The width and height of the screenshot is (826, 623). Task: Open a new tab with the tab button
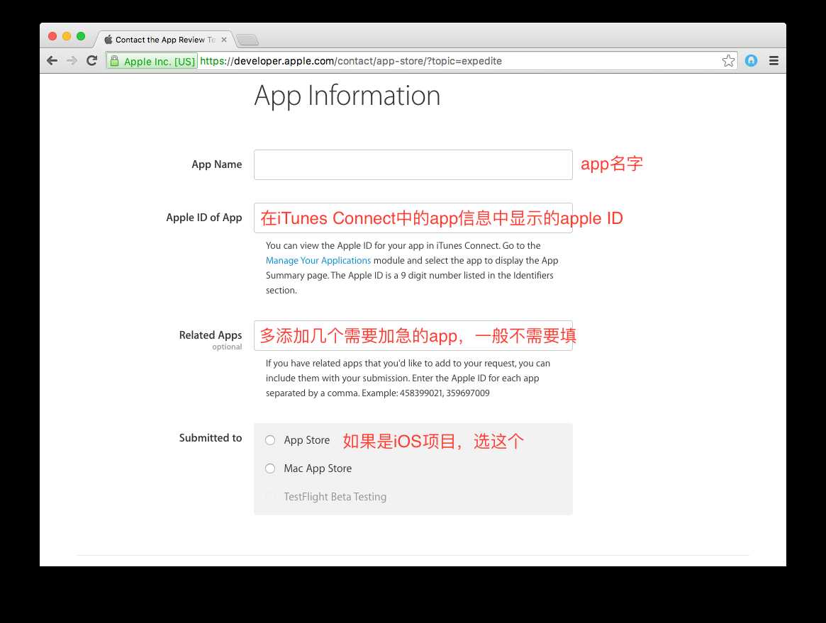coord(247,40)
